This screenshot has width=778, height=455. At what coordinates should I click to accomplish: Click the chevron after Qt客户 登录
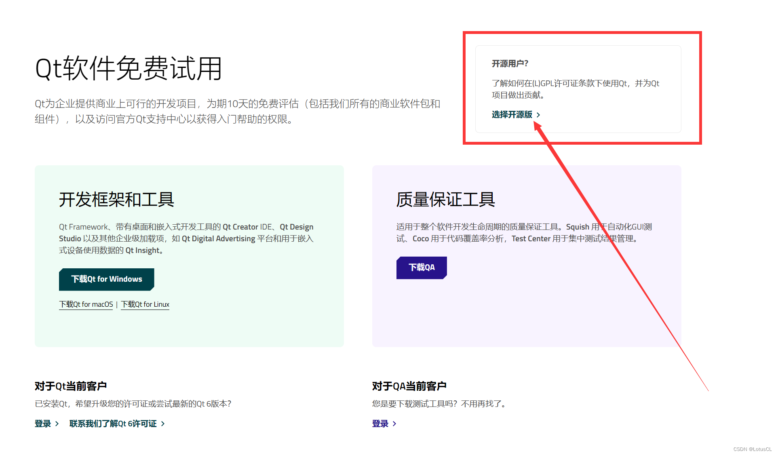click(57, 423)
